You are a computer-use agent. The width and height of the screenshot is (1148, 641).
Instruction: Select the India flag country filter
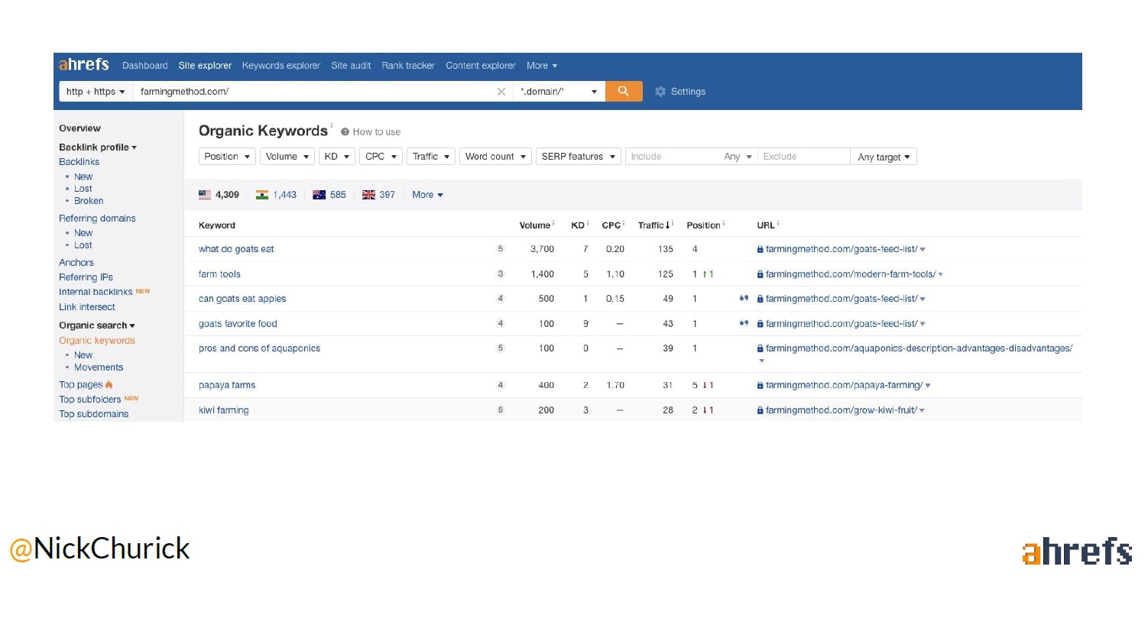[x=262, y=195]
